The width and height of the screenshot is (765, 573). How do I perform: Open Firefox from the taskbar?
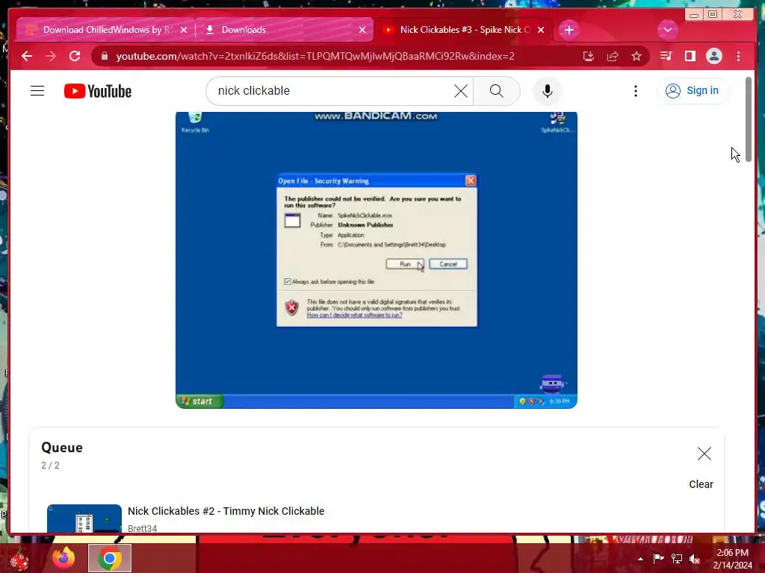pyautogui.click(x=64, y=558)
